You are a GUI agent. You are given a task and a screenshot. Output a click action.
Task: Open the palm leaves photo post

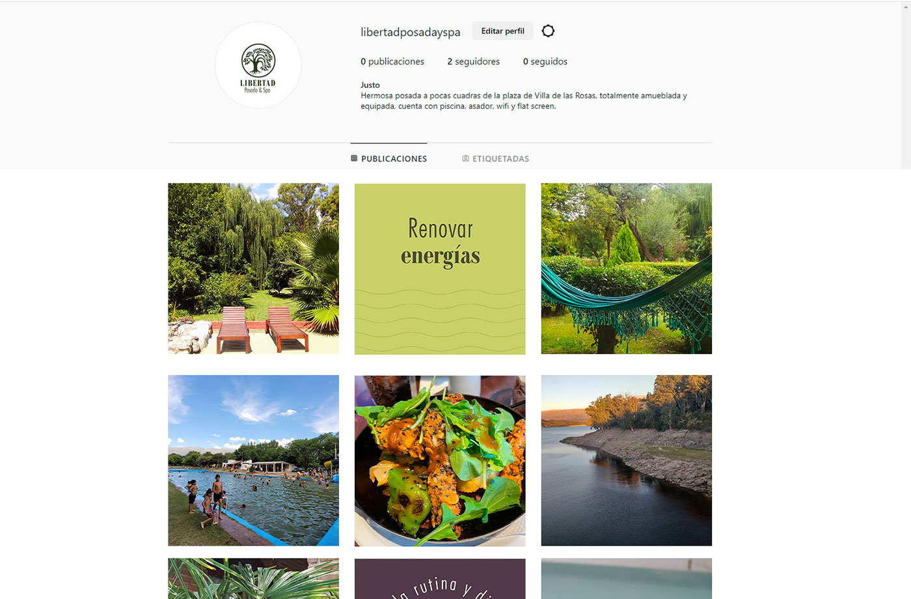click(253, 579)
